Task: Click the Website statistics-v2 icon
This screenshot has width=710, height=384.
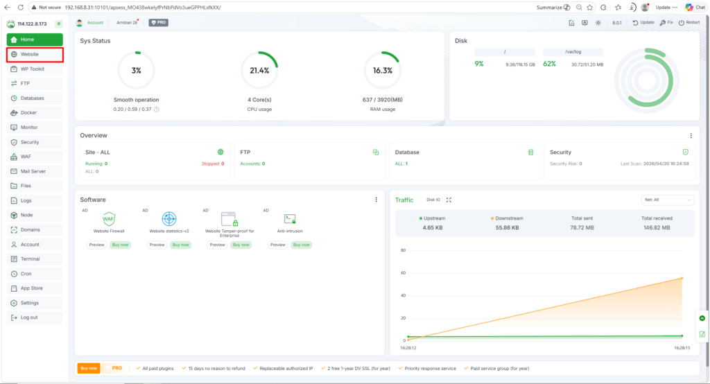Action: click(169, 219)
